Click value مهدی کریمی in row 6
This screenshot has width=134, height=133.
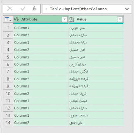[x=96, y=64]
